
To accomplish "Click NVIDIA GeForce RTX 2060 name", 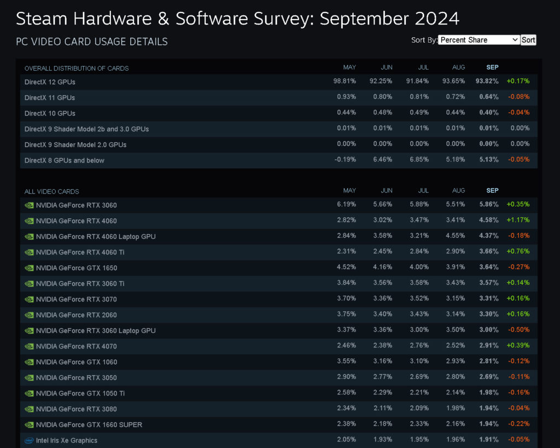I will [77, 316].
